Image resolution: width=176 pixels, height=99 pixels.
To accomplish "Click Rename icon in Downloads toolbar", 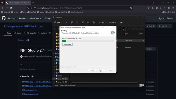I will (x=83, y=23).
